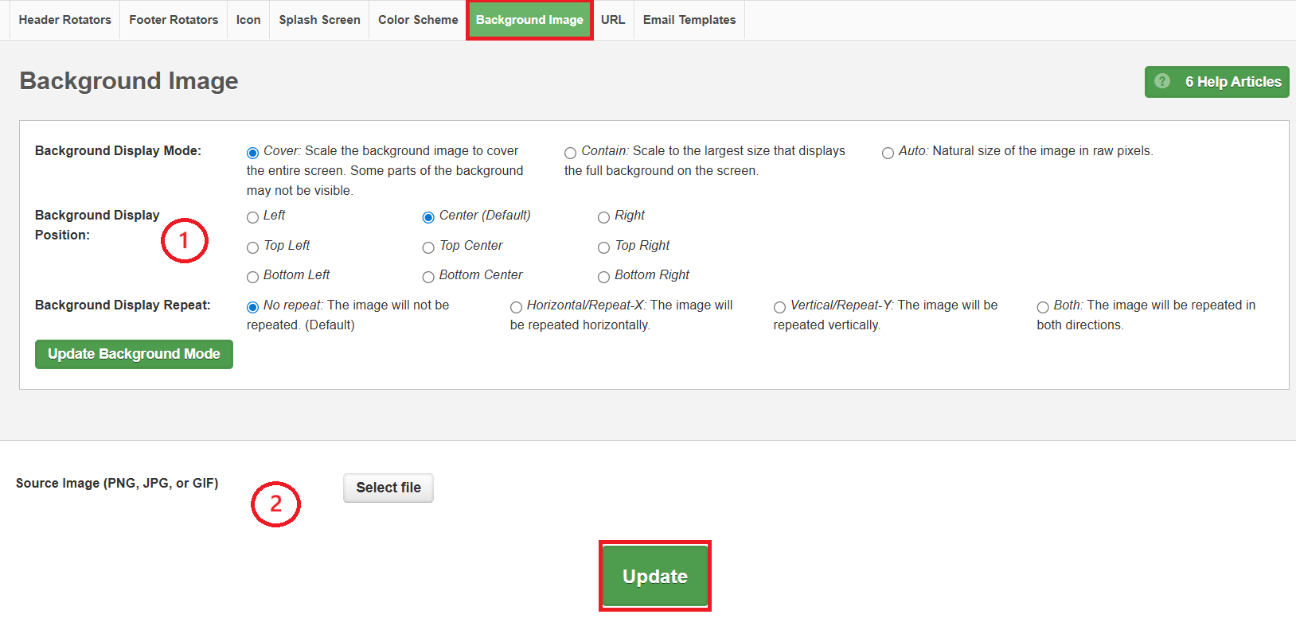
Task: Enable Horizontal/Repeat-X background repeat
Action: pyautogui.click(x=516, y=307)
